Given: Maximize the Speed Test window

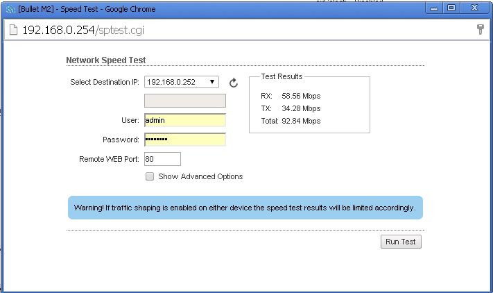Looking at the screenshot, I should (451, 8).
